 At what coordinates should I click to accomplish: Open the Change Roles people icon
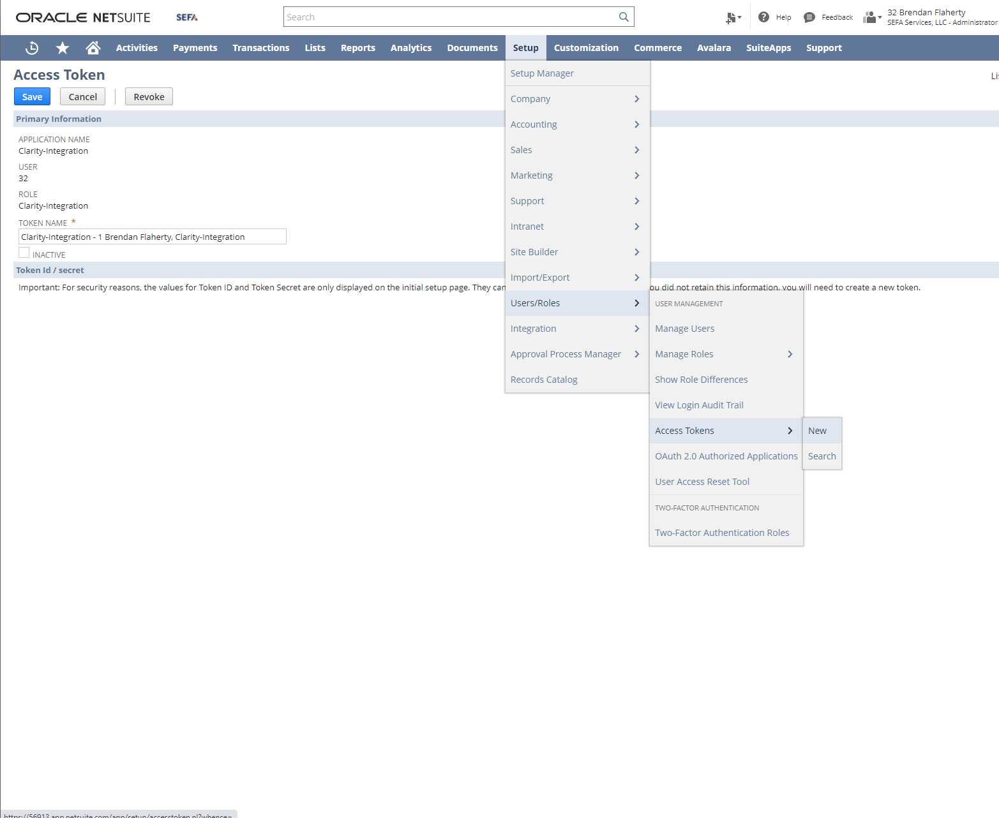pos(872,17)
